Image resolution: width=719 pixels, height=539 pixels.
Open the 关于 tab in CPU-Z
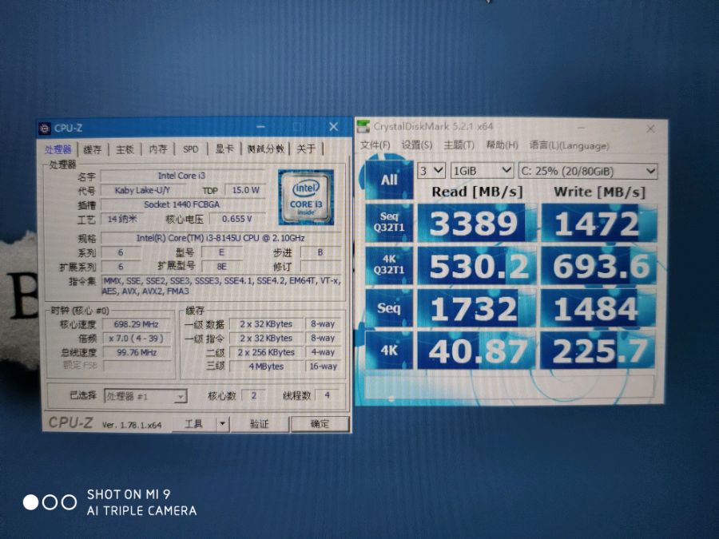coord(306,149)
